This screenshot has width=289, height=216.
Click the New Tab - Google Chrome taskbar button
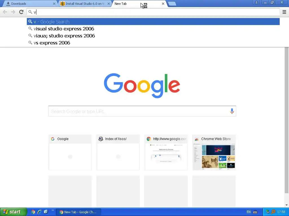(78, 212)
